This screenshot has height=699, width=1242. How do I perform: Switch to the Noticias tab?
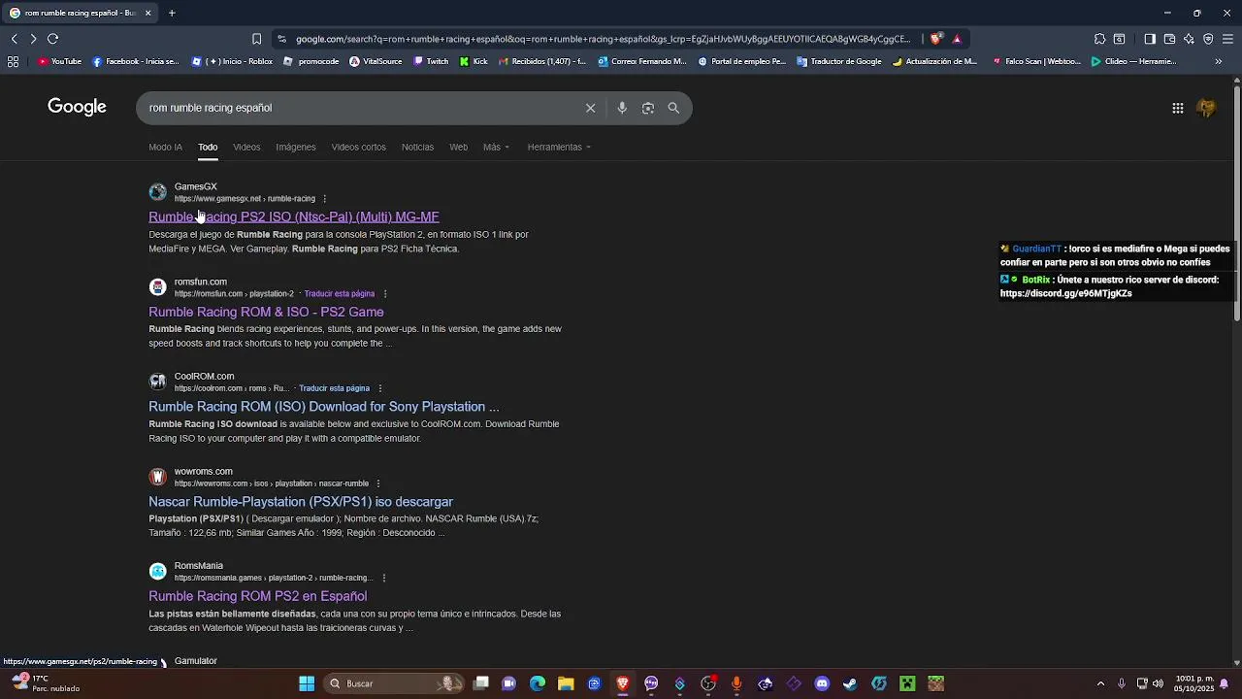(x=417, y=148)
